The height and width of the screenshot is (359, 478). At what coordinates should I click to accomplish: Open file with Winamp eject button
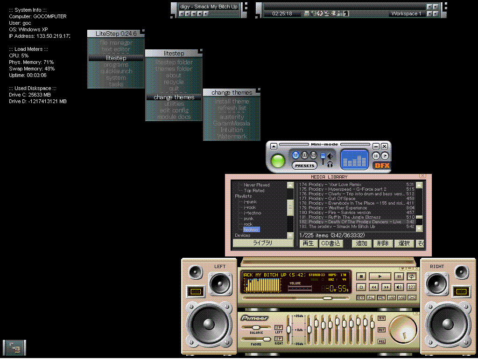[x=361, y=287]
